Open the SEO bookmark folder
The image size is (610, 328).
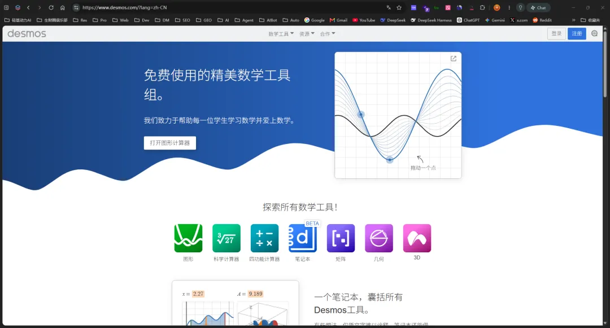[x=182, y=20]
